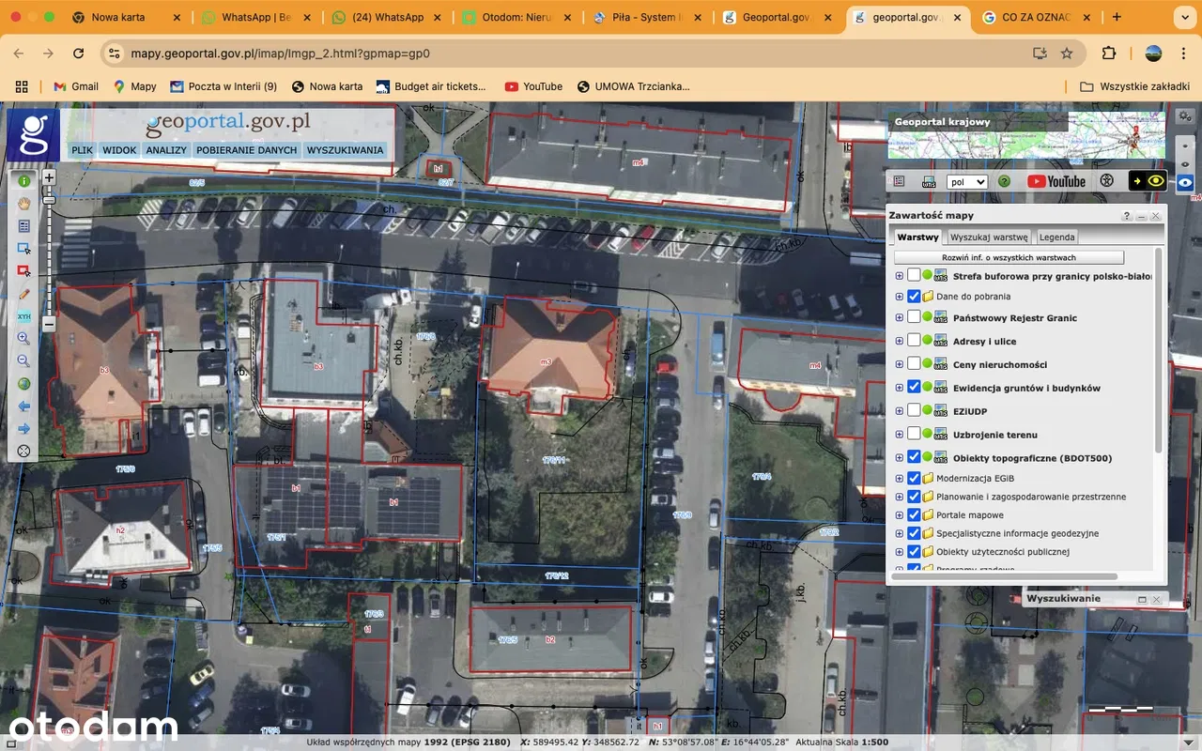Select the pan hand tool
Image resolution: width=1202 pixels, height=751 pixels.
click(23, 203)
